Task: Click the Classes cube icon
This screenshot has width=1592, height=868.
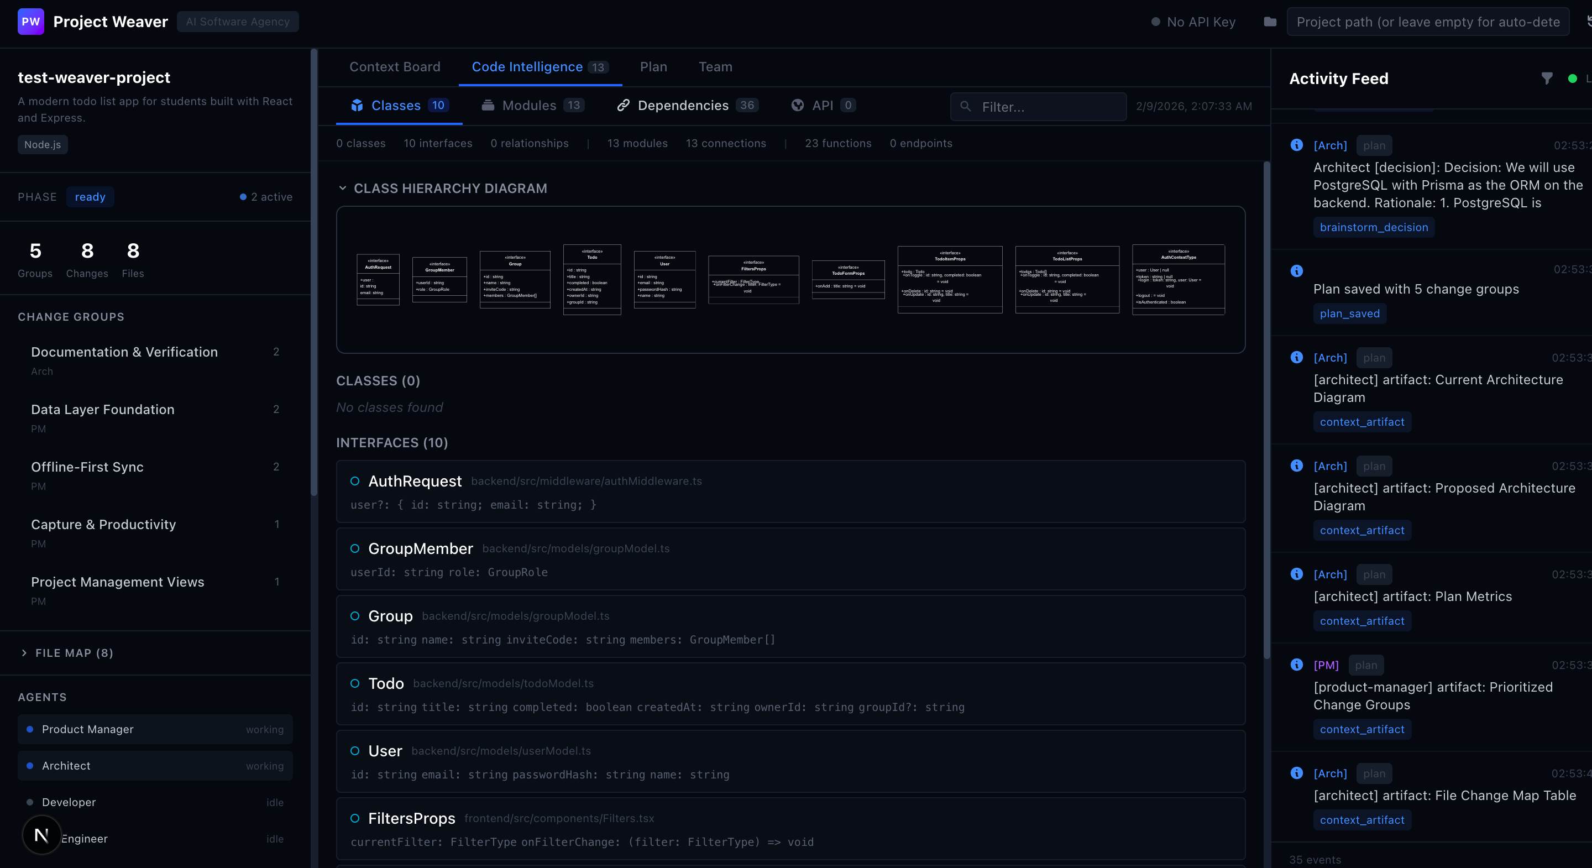Action: (x=357, y=106)
